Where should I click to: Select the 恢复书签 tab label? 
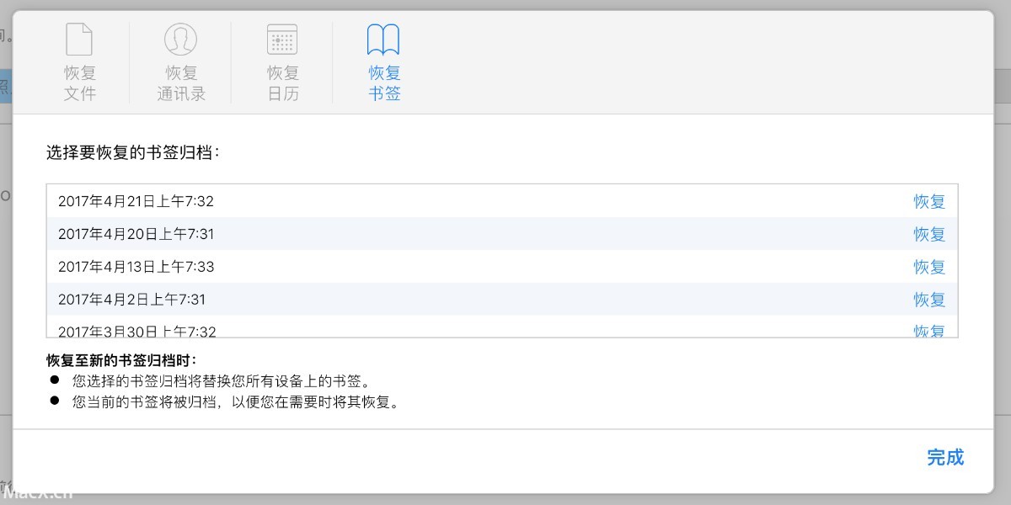pos(384,83)
